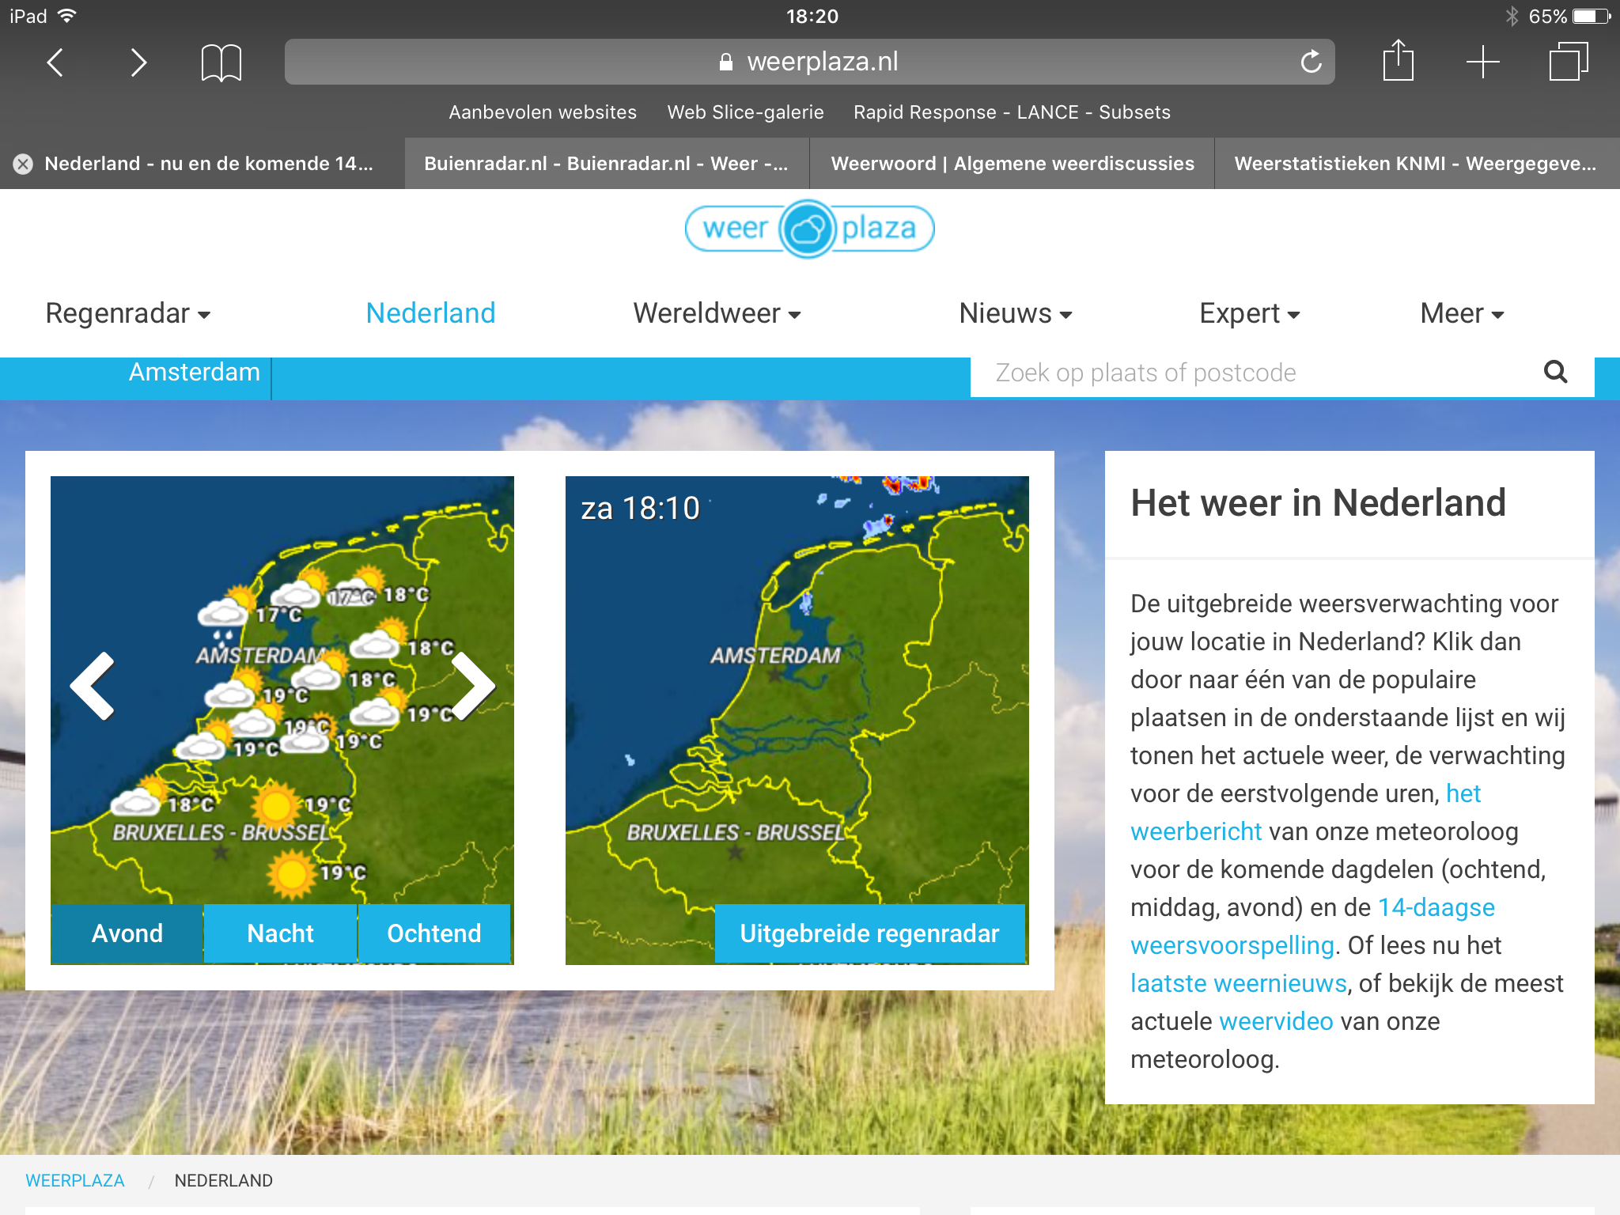
Task: Tap the Safari back arrow
Action: pos(55,62)
